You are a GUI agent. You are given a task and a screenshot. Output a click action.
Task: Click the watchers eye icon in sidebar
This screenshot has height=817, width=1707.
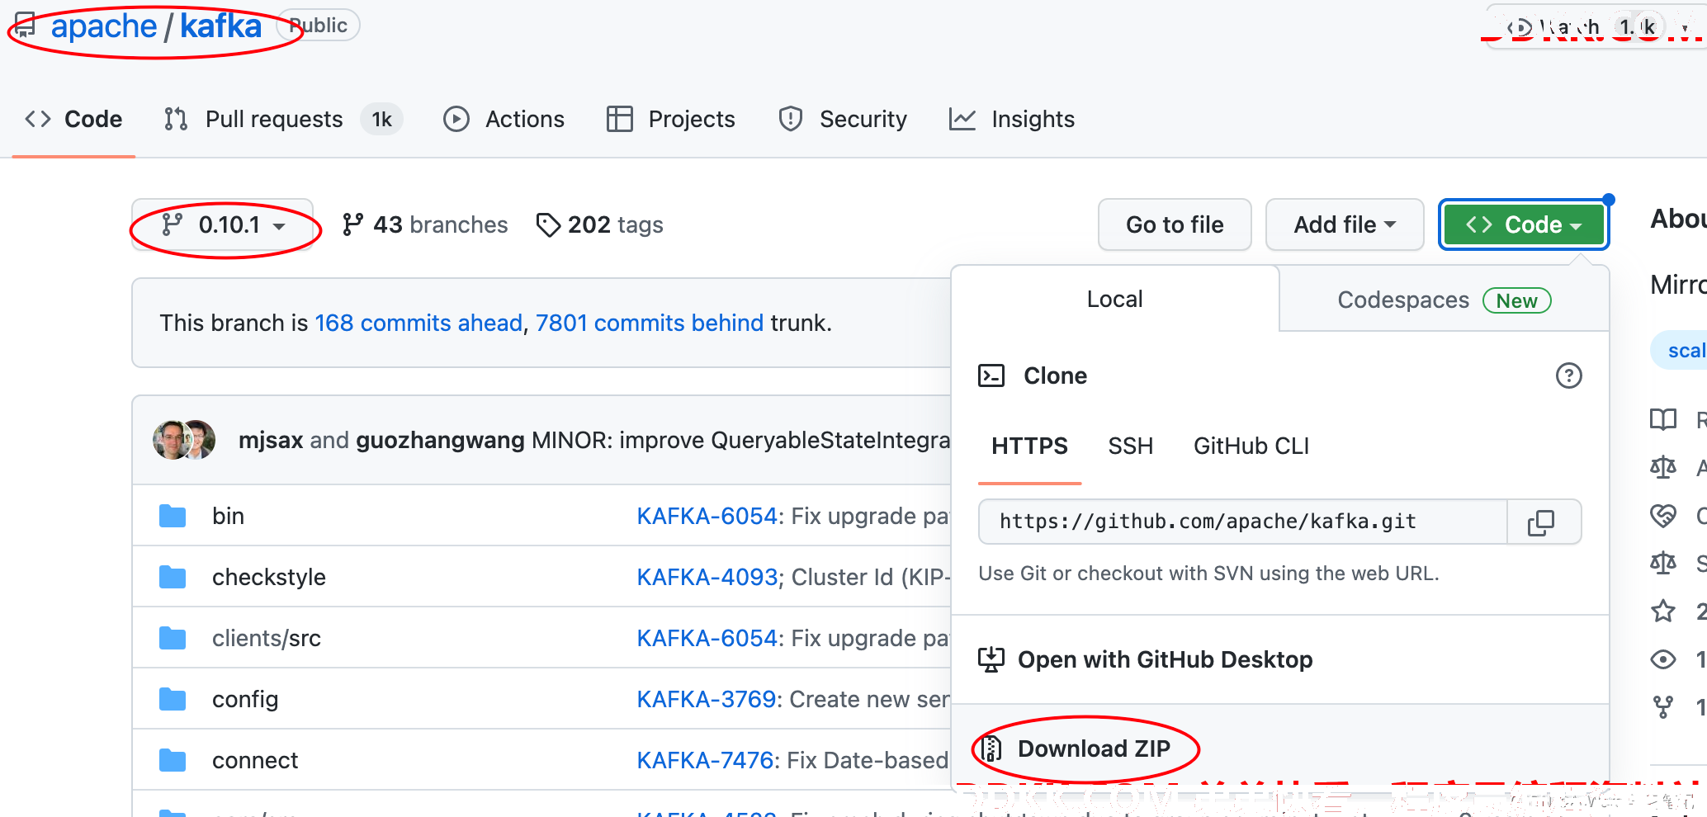(x=1663, y=659)
